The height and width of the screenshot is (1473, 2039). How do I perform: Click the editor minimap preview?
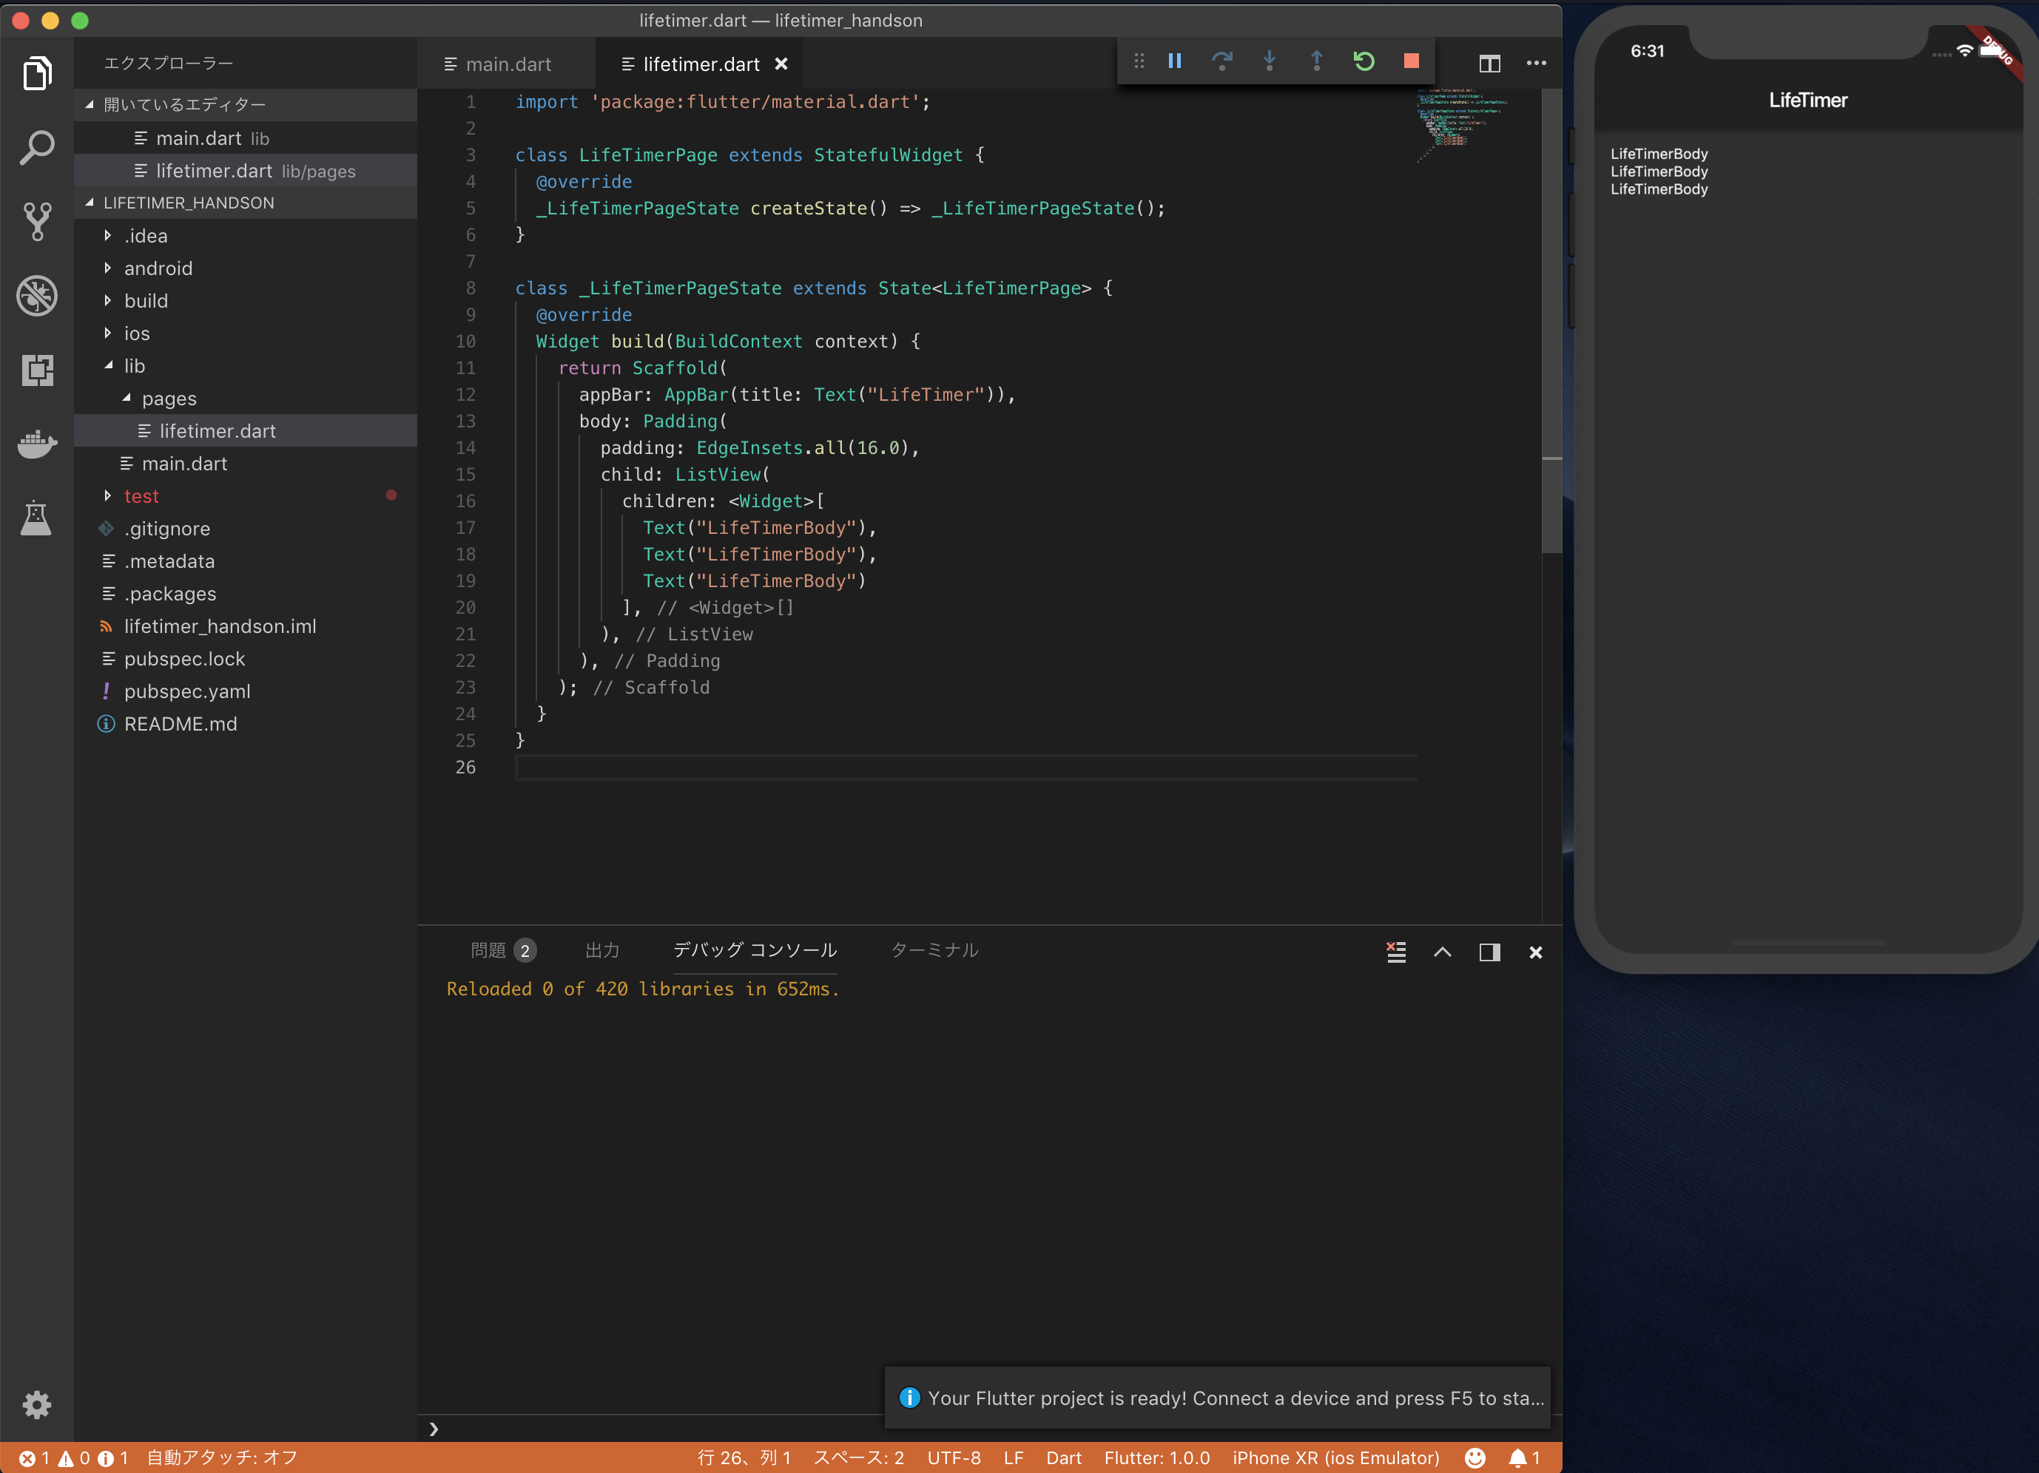(1462, 126)
